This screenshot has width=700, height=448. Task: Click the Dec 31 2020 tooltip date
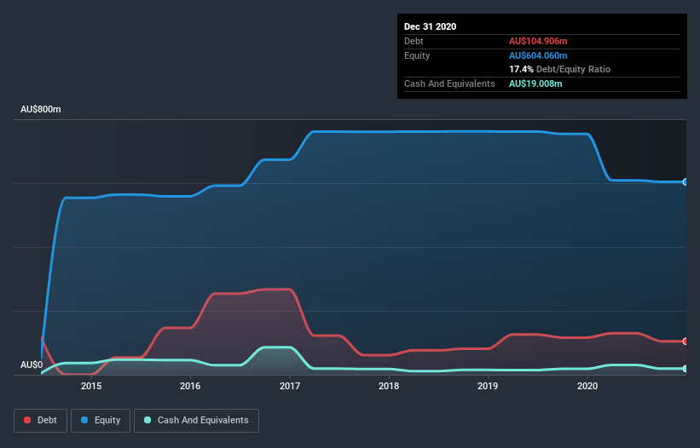pyautogui.click(x=430, y=26)
